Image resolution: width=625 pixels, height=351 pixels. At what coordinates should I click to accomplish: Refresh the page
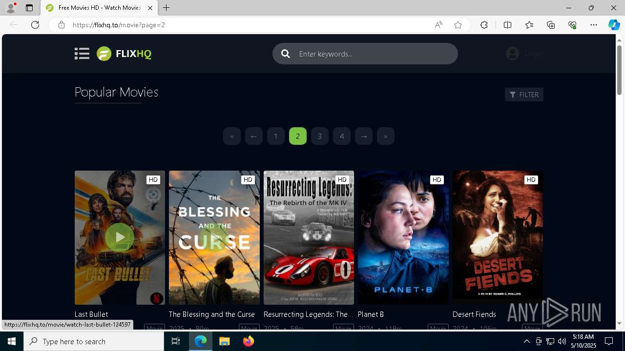pyautogui.click(x=35, y=25)
